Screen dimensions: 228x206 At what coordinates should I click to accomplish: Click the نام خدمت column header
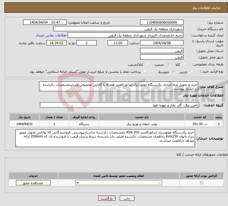tap(142, 117)
